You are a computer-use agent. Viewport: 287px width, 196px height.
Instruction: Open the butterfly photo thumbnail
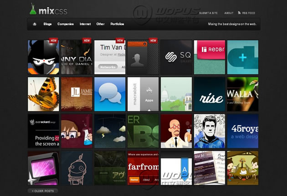(43, 93)
